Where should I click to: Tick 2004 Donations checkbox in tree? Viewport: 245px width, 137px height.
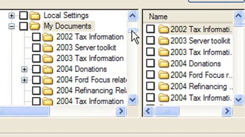click(36, 69)
